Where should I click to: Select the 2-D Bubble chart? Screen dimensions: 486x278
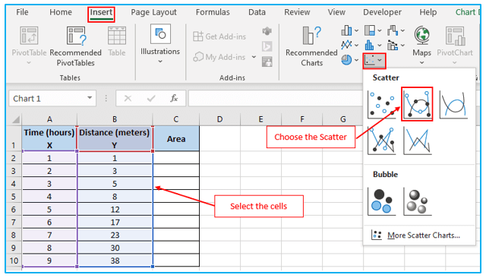pyautogui.click(x=381, y=201)
